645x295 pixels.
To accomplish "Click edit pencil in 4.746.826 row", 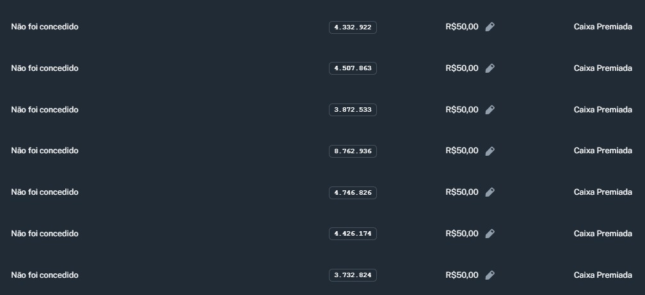I will tap(490, 192).
